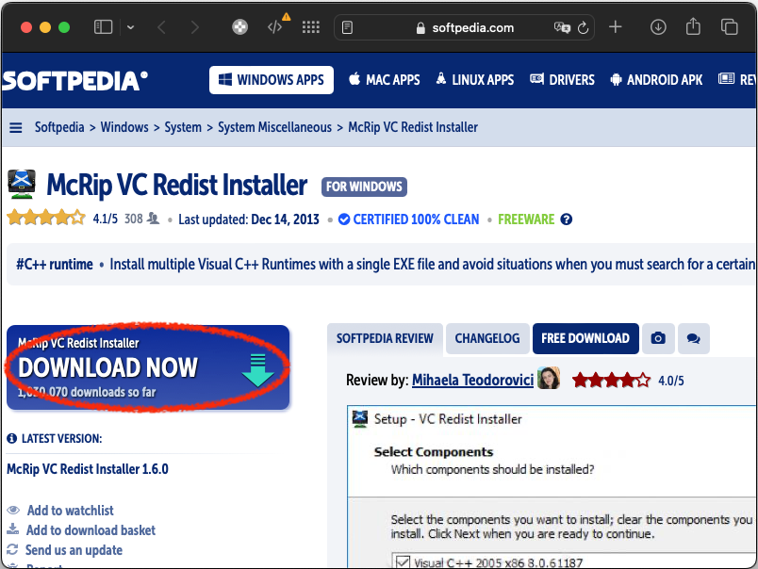This screenshot has height=569, width=758.
Task: Open the Mac Apps section
Action: point(385,80)
